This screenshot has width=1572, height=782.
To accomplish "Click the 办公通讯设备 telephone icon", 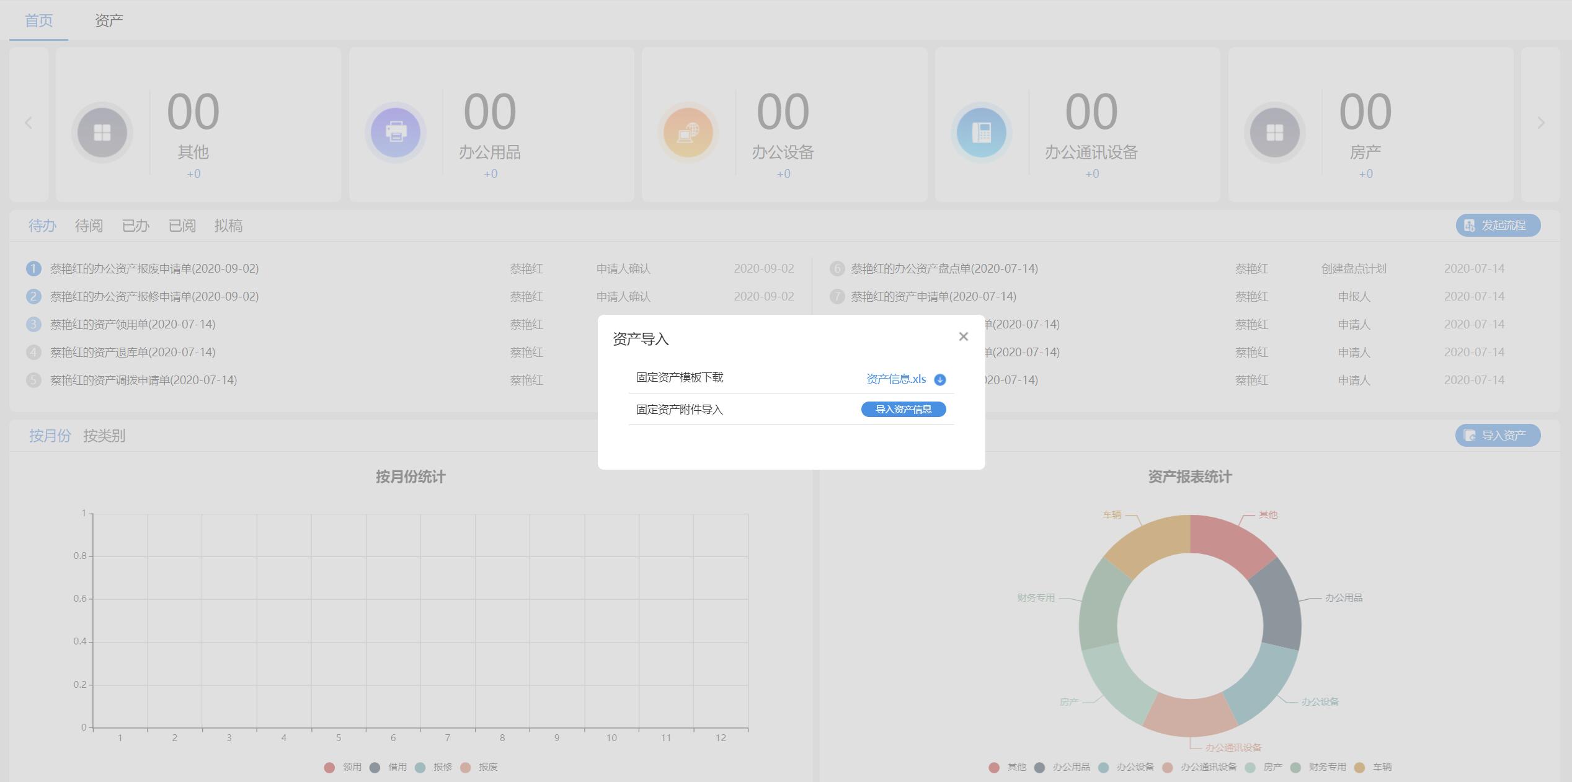I will click(982, 133).
